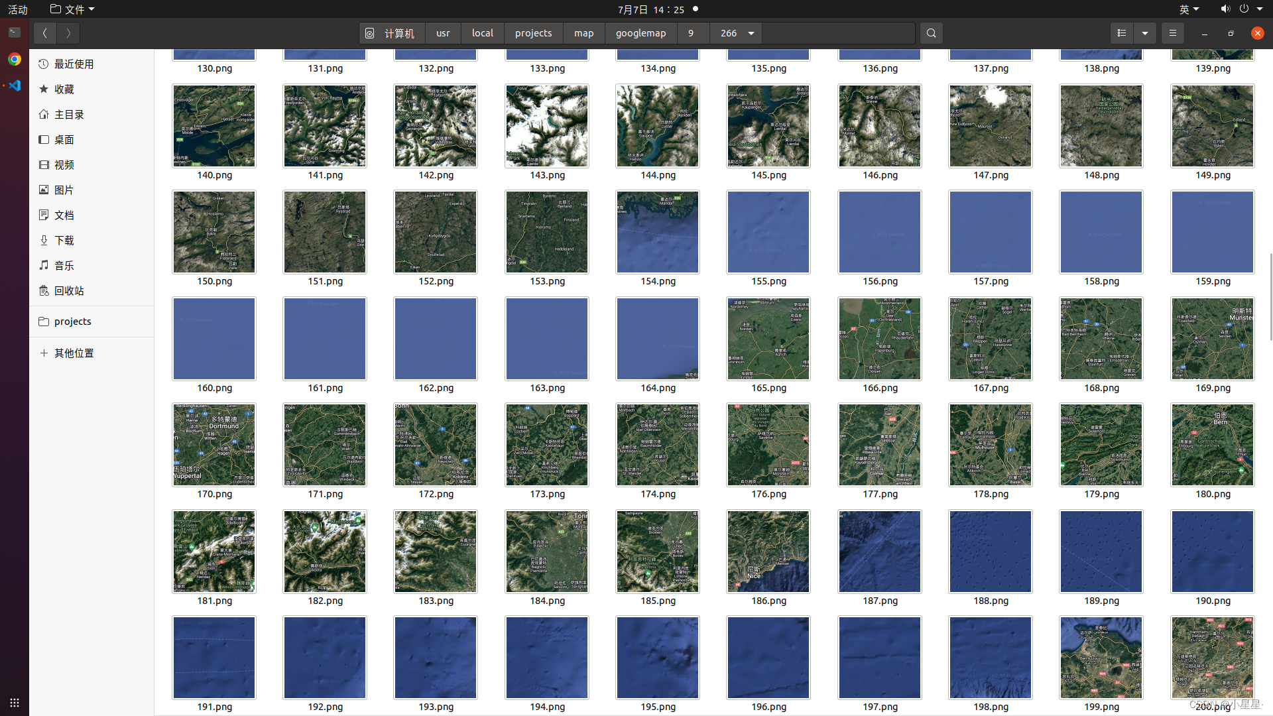Select the 143.png snowy mountain thumbnail
Screen dimensions: 1273x716
click(x=546, y=125)
